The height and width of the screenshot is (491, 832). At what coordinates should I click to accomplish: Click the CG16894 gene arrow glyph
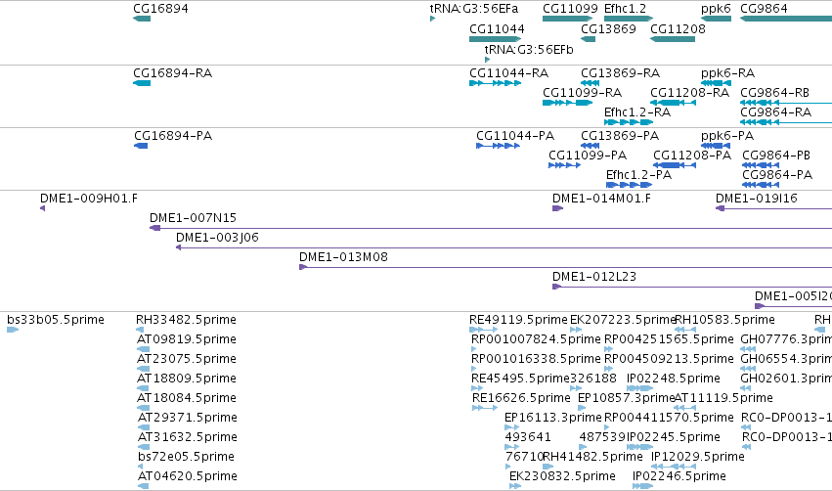(x=142, y=20)
